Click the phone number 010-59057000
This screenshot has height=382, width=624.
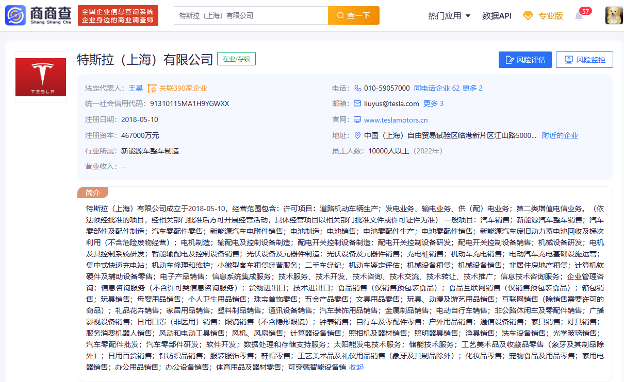(387, 88)
